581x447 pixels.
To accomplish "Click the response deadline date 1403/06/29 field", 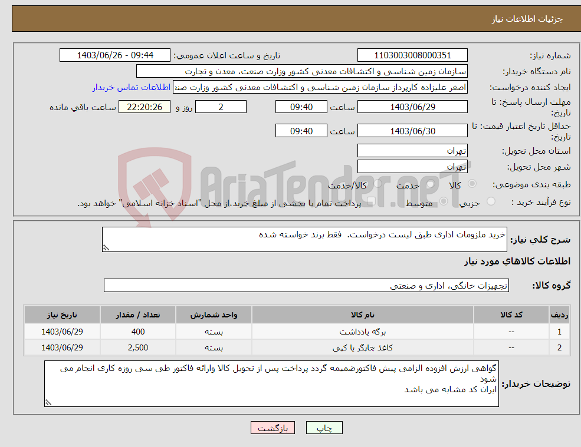I will click(x=412, y=107).
